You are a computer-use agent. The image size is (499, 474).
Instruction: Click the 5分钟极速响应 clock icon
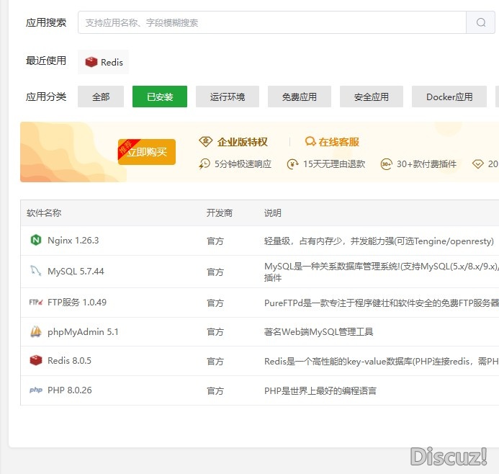point(204,164)
